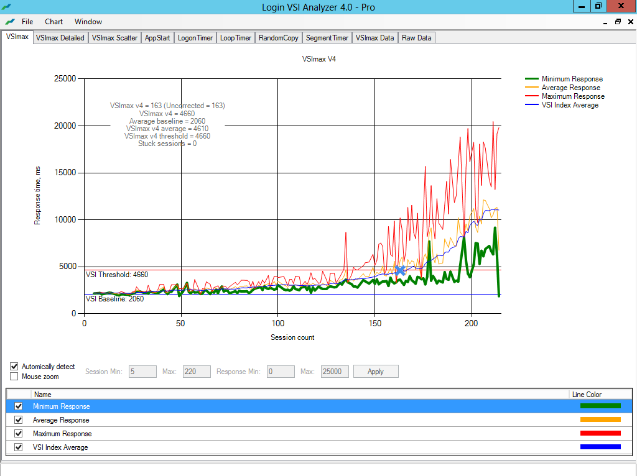Open the Window menu
The image size is (637, 476).
tap(88, 22)
